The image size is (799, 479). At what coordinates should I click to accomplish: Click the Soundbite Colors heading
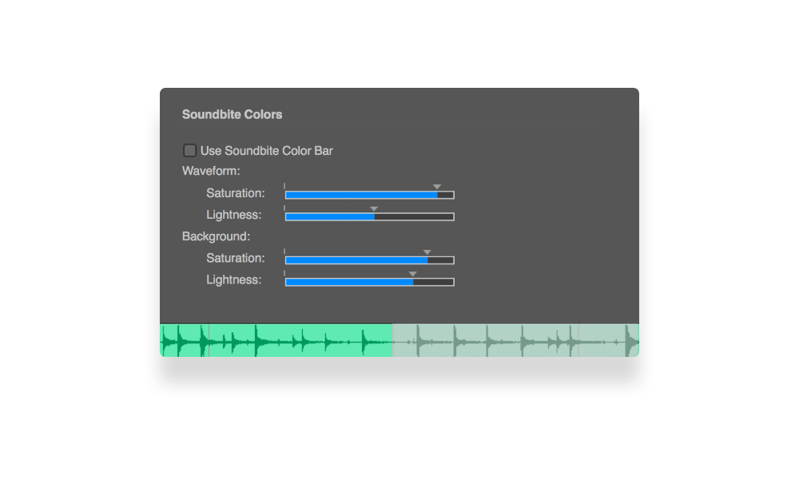tap(232, 114)
